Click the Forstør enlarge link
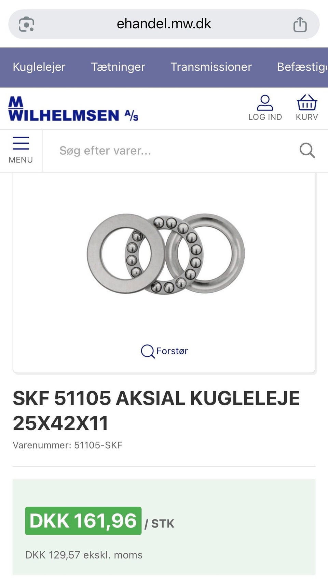The width and height of the screenshot is (328, 579). [x=164, y=351]
